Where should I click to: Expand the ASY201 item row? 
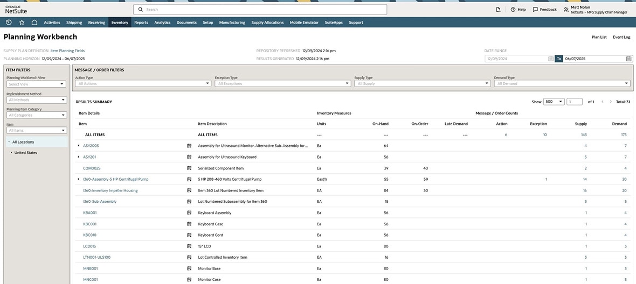(79, 157)
